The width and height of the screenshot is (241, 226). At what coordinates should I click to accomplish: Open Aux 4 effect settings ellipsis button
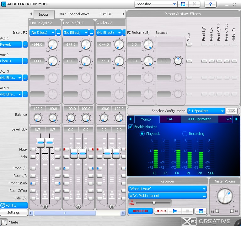click(25, 94)
